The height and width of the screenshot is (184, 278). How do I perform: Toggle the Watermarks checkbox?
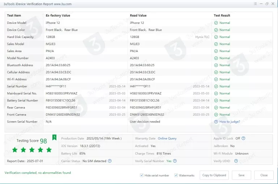[176, 175]
